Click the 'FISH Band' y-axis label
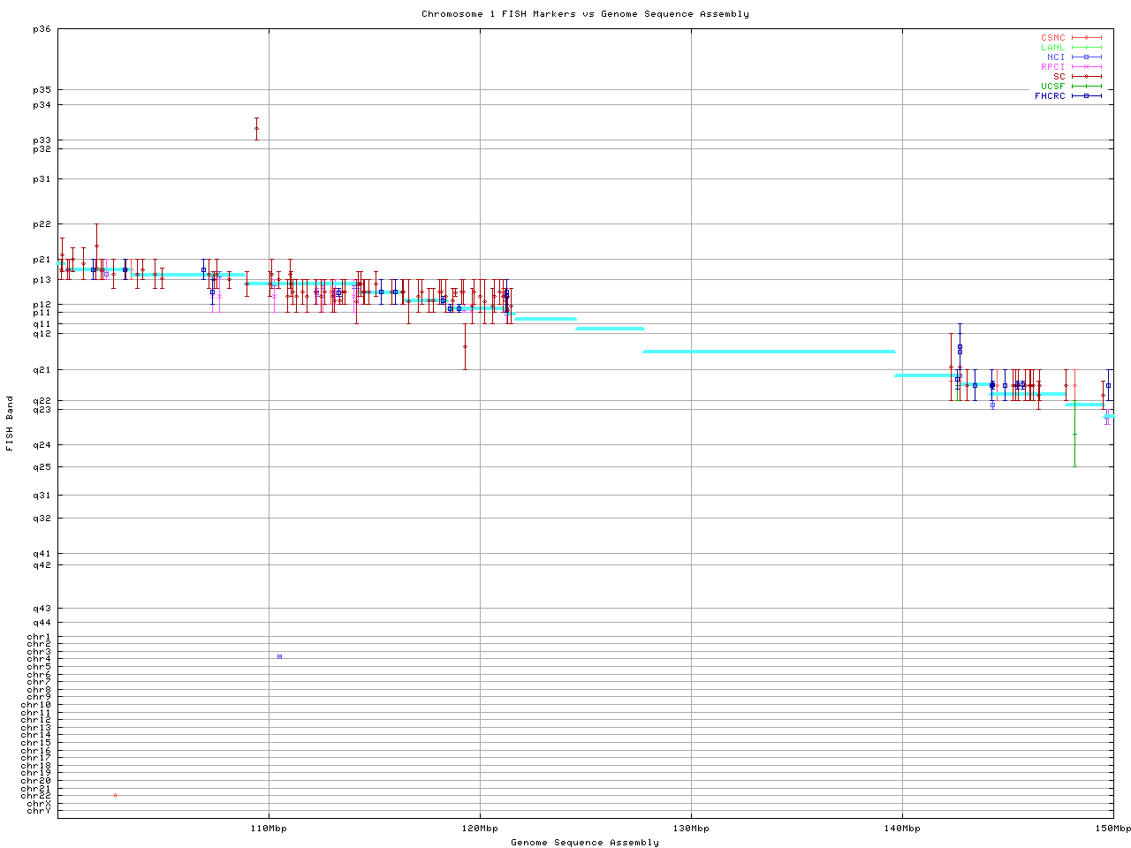This screenshot has height=848, width=1131. coord(10,423)
